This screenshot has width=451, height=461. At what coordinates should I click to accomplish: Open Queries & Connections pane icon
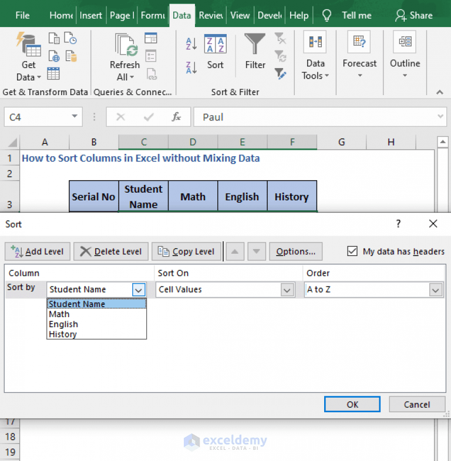[151, 38]
